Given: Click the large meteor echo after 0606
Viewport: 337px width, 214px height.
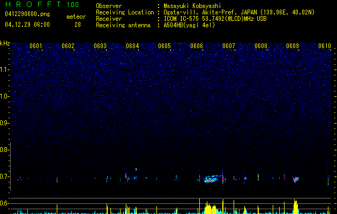Looking at the screenshot, I should tap(212, 179).
